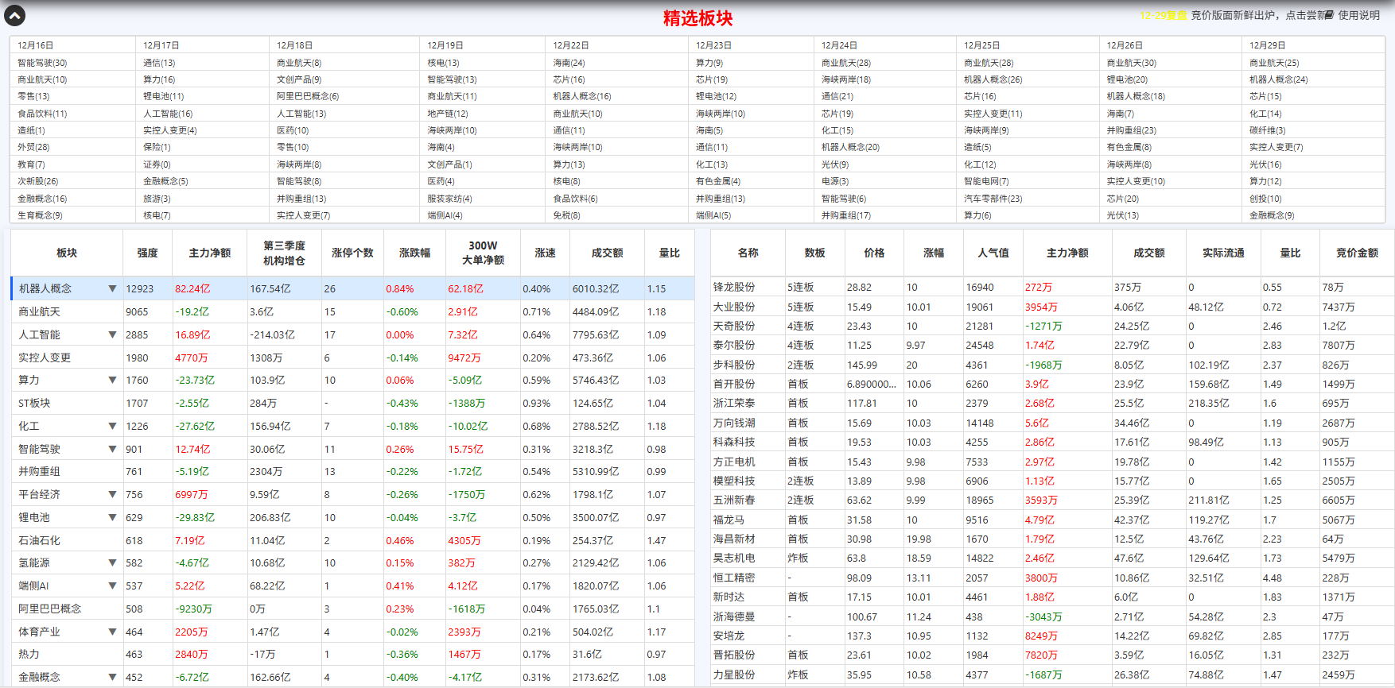
Task: Expand the 算力 row dropdown arrow
Action: coord(112,381)
